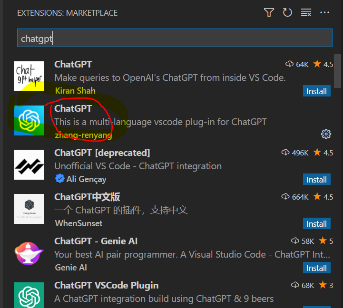Click 'A ChatGPT integration build using' description

coord(164,298)
